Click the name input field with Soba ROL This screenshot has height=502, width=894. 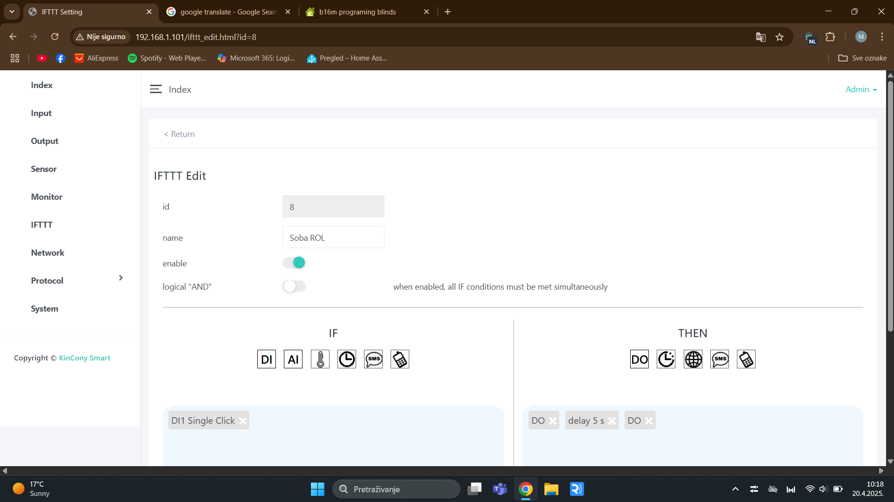[333, 237]
